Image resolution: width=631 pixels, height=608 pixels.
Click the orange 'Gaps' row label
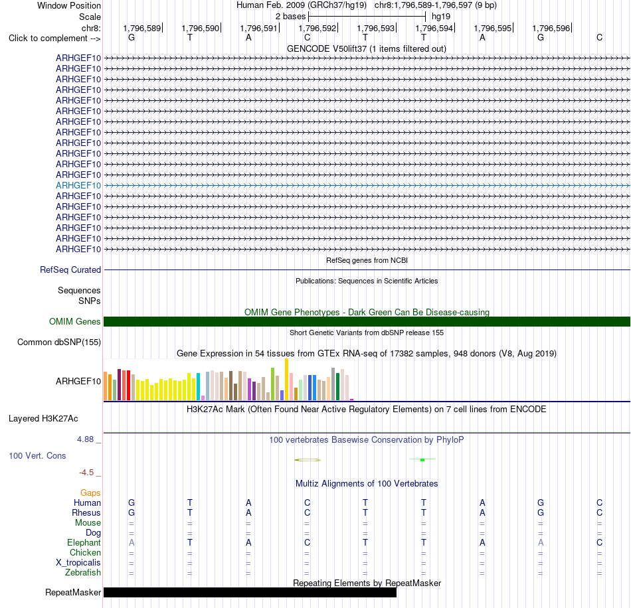click(x=90, y=493)
